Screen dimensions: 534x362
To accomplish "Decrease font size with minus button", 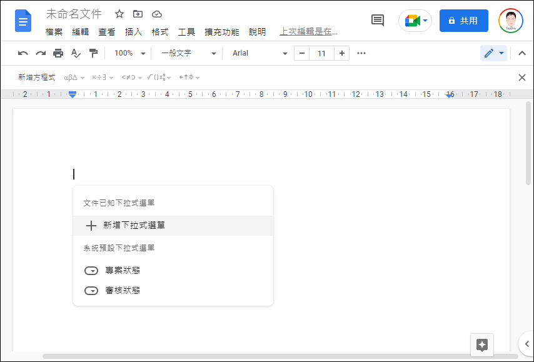I will tap(302, 53).
